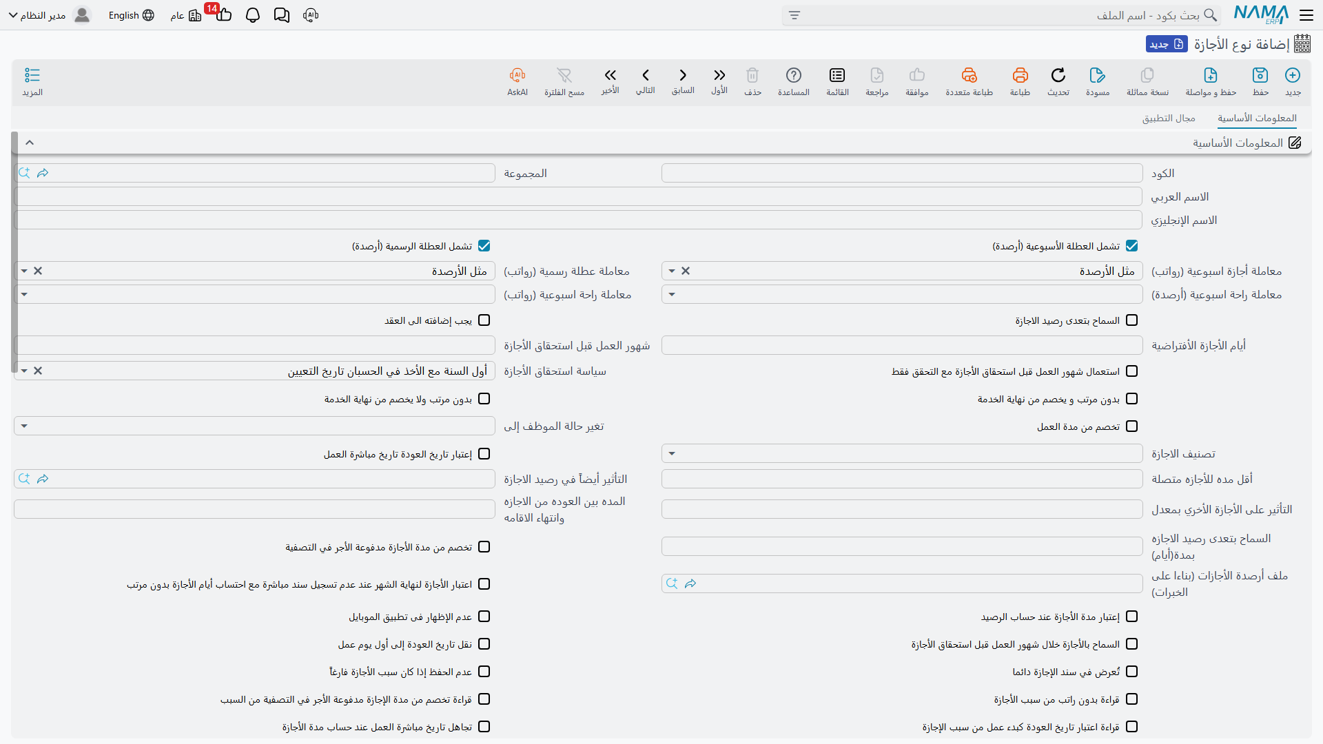Image resolution: width=1323 pixels, height=744 pixels.
Task: Go to الأول (First) record
Action: tap(719, 75)
